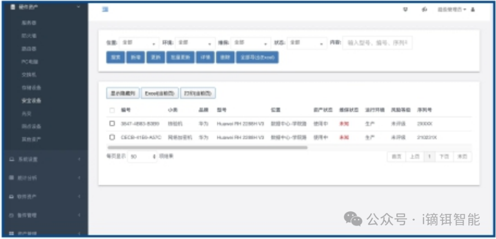Image resolution: width=496 pixels, height=239 pixels.
Task: Select PC电脑 in the sidebar menu
Action: 30,62
